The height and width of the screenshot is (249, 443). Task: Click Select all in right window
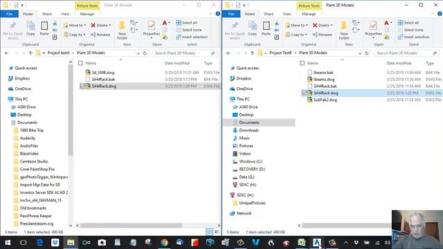point(408,23)
